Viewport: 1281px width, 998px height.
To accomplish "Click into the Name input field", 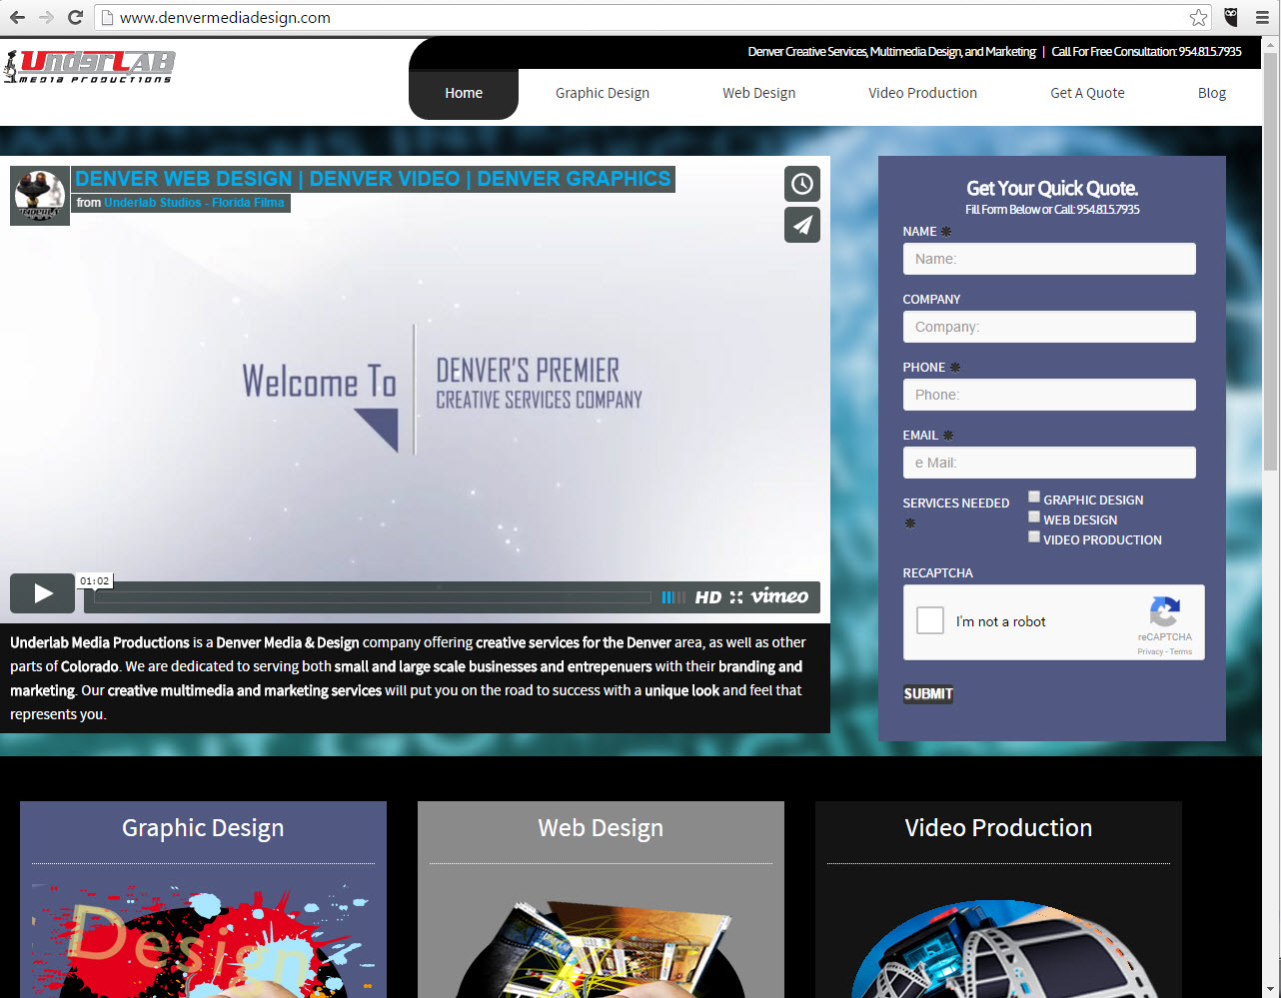I will pyautogui.click(x=1049, y=259).
